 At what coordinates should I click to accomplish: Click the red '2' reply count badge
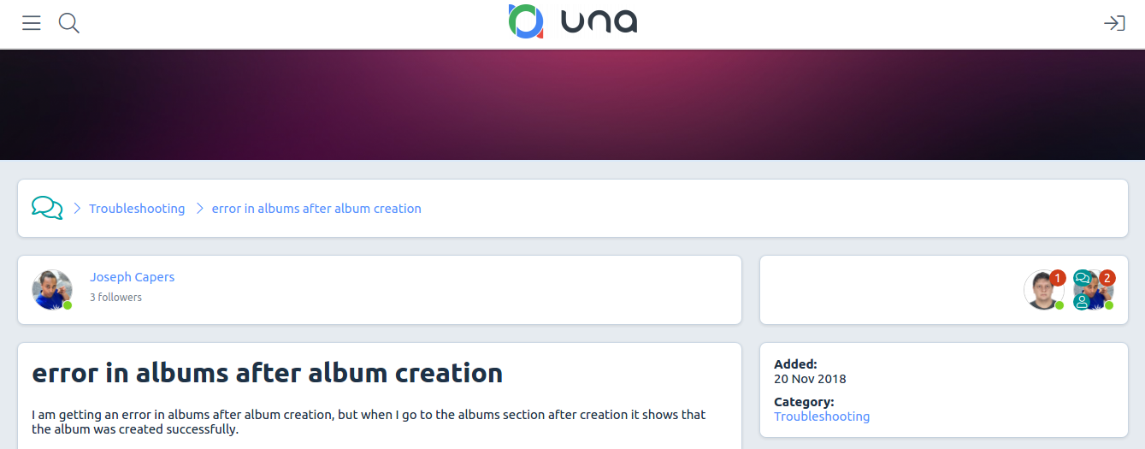click(x=1107, y=278)
